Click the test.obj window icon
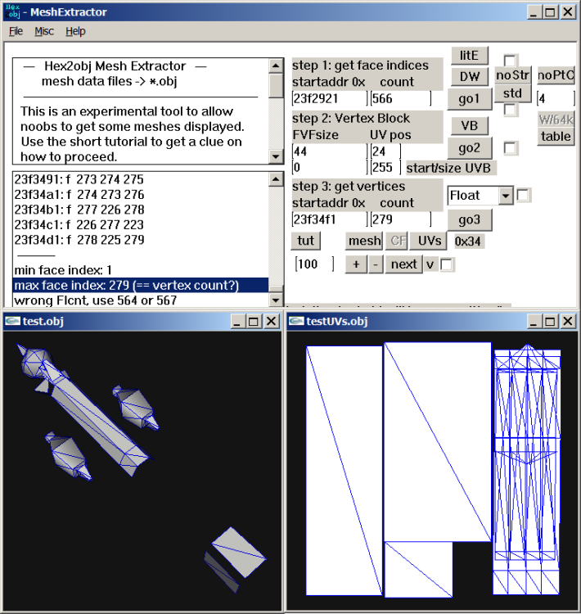Screen dimensions: 581x614 [12, 321]
